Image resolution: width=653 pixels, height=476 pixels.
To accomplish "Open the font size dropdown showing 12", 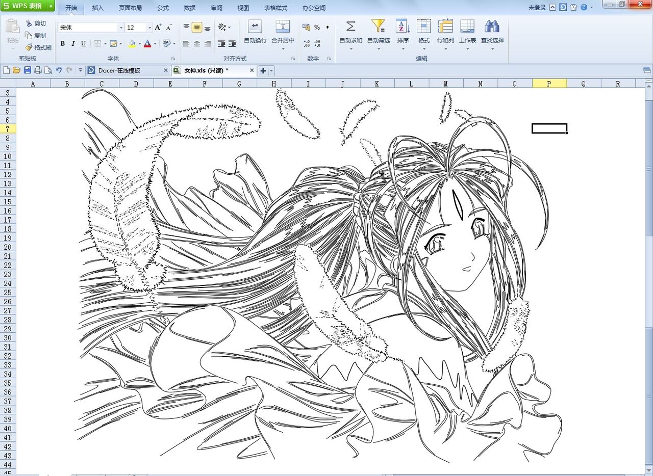I will click(149, 28).
